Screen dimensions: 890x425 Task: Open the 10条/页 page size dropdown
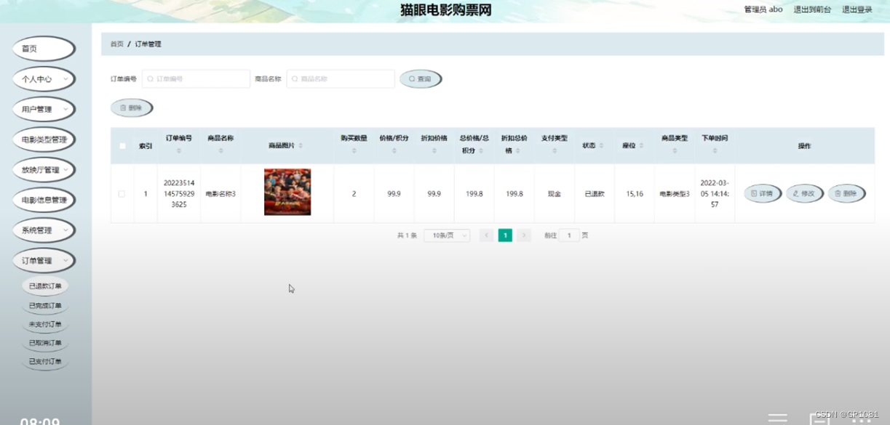447,235
